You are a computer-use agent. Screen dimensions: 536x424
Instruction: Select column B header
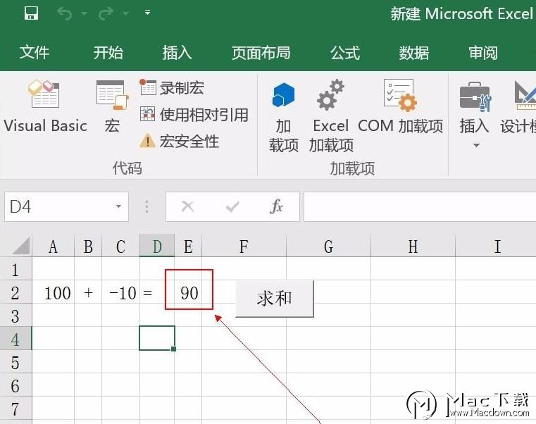point(88,247)
